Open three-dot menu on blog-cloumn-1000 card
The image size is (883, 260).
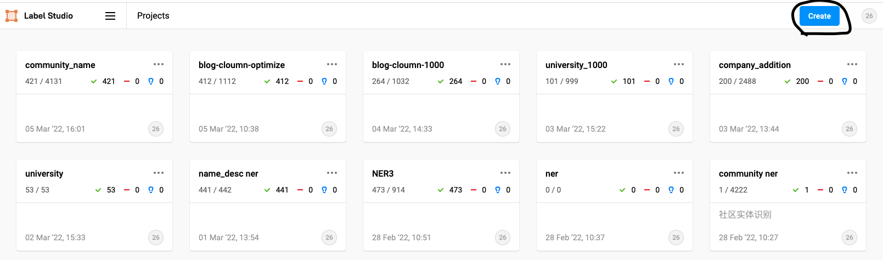tap(505, 64)
